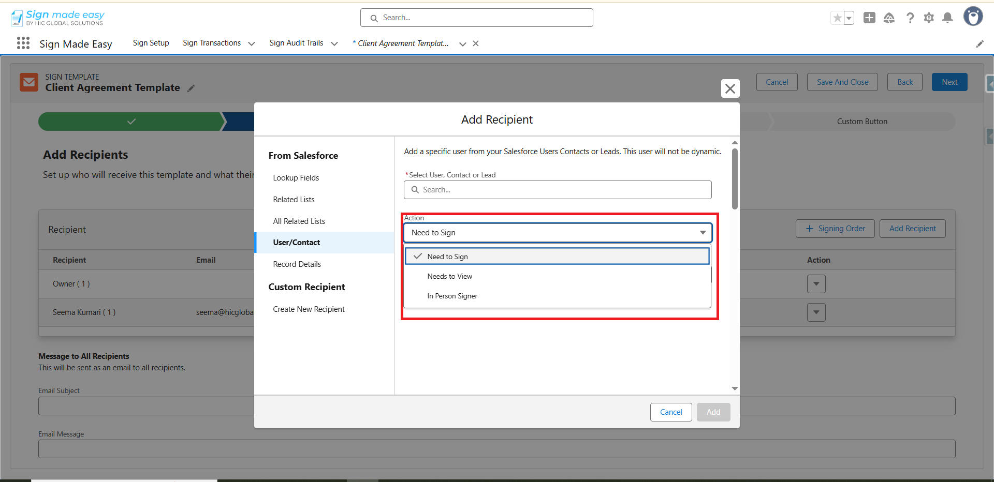Open the Salesforce Help question mark icon
994x482 pixels.
910,18
